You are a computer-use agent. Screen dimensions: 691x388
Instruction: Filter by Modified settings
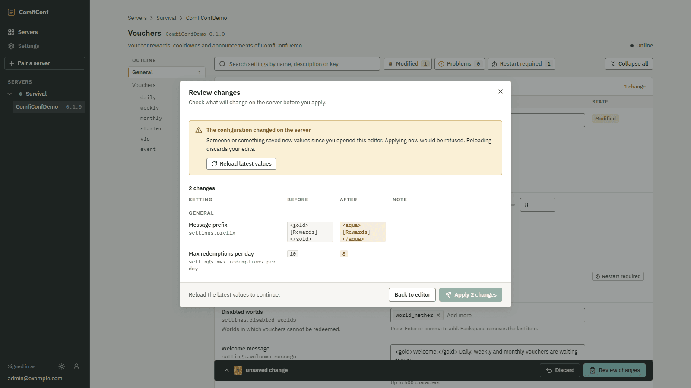[x=408, y=64]
